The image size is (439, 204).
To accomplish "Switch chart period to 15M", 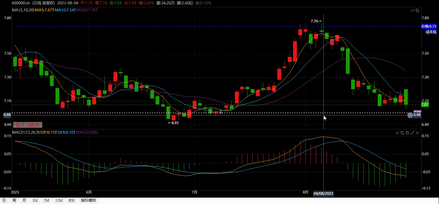I will click(58, 200).
